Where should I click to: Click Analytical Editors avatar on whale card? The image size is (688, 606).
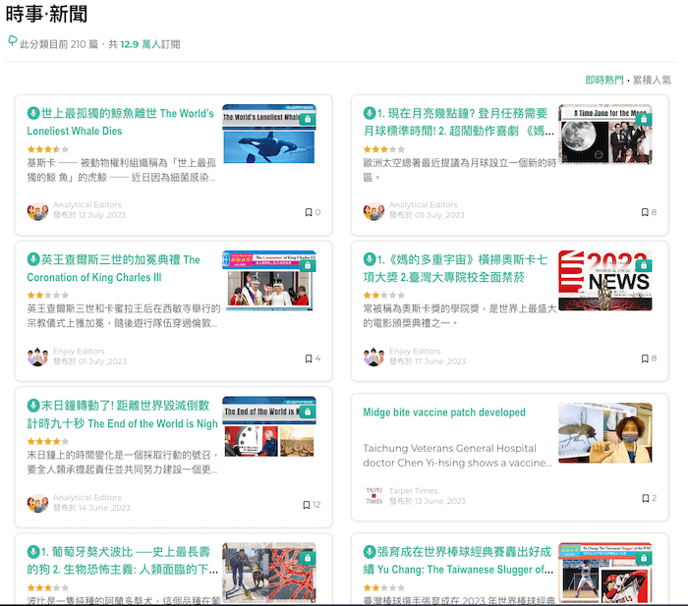37,211
